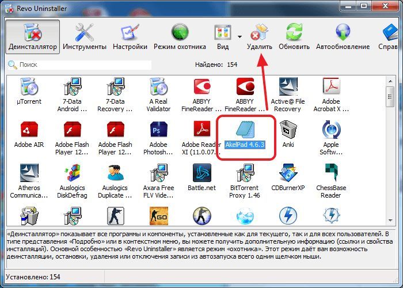403x288 pixels.
Task: Open the Деинсталлятор toolbar section
Action: coord(33,37)
